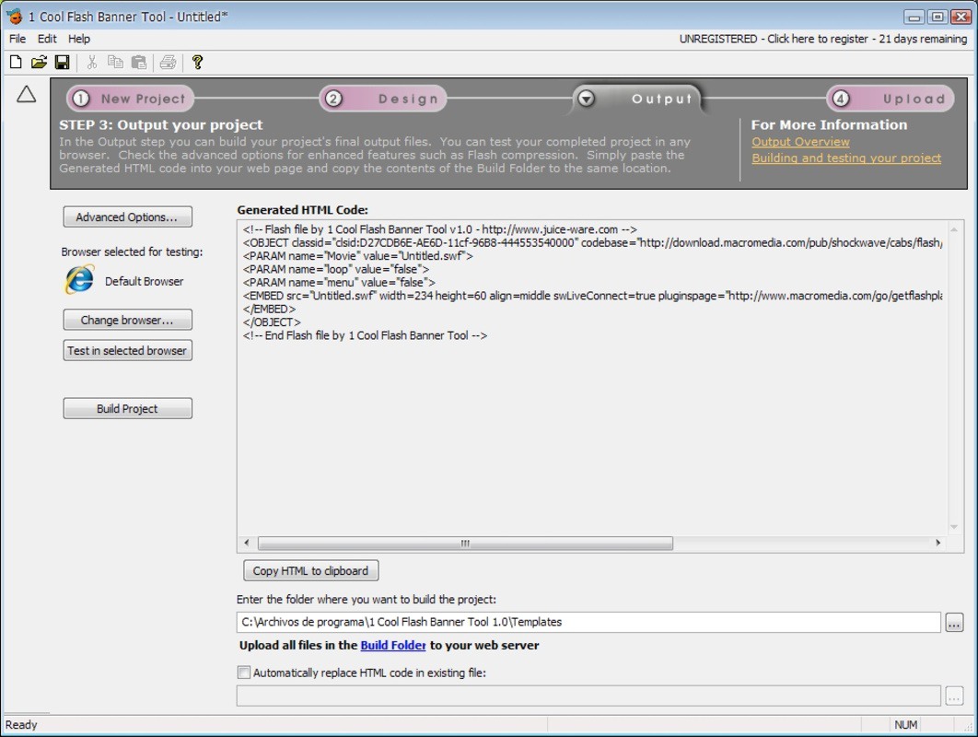The image size is (978, 737).
Task: Cut selection using the scissors icon
Action: (x=92, y=62)
